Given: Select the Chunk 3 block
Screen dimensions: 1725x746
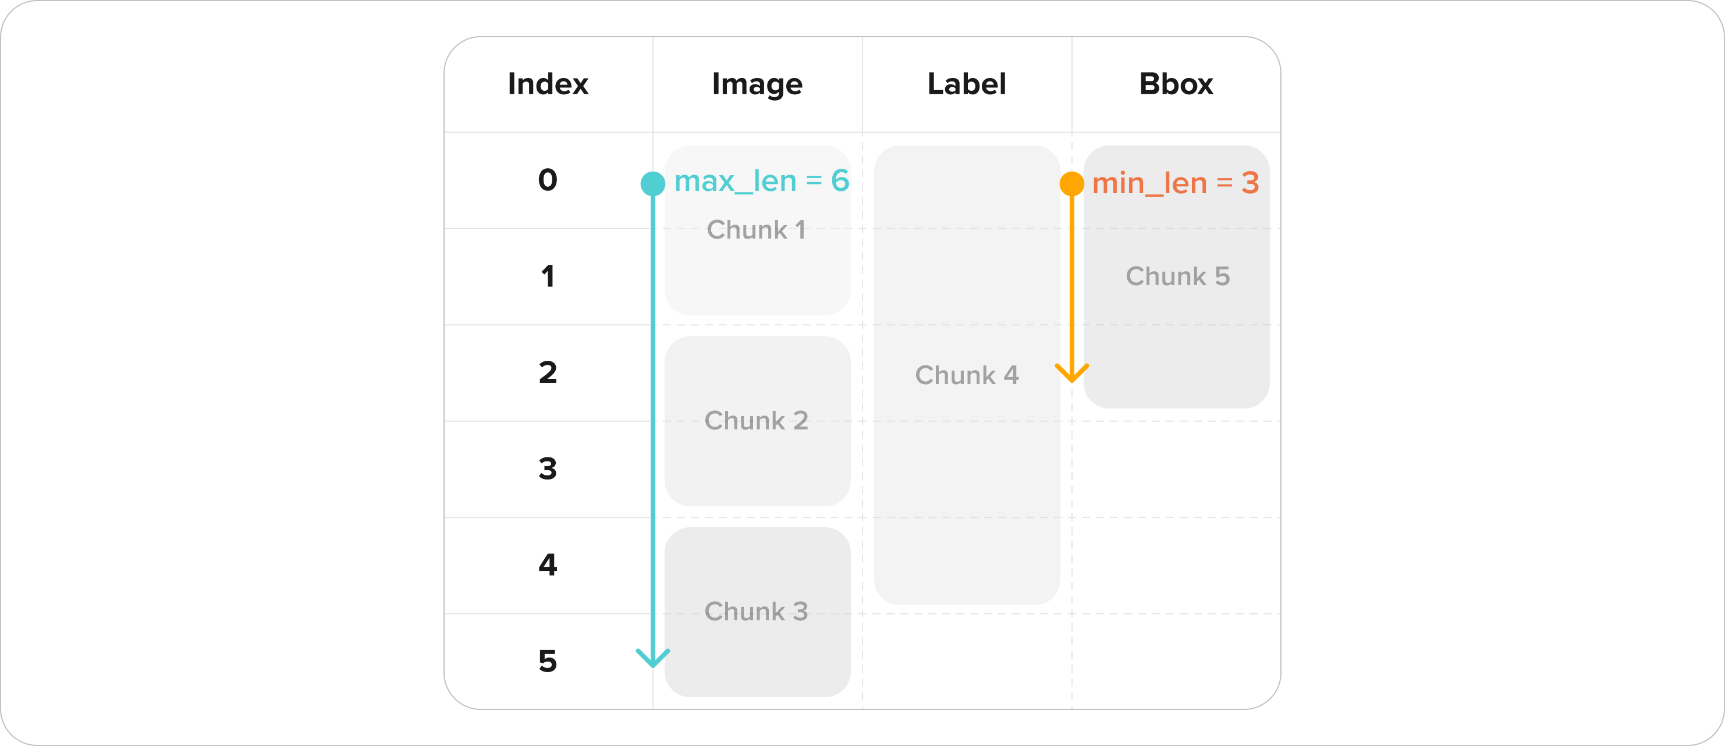Looking at the screenshot, I should tap(757, 612).
